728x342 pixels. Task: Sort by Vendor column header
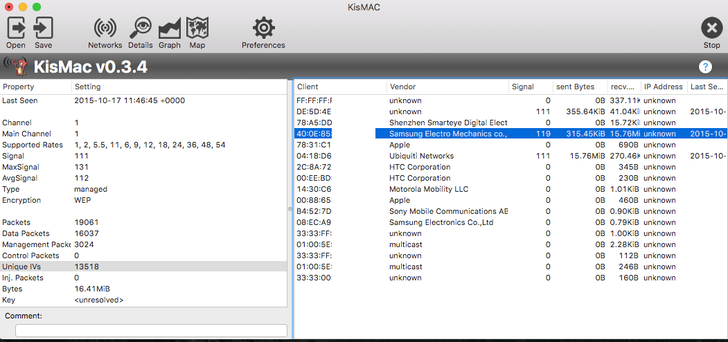[447, 87]
